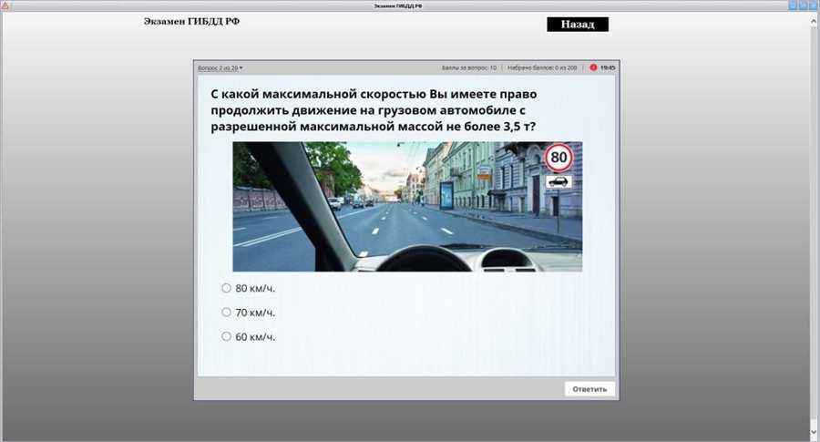820x442 pixels.
Task: Click the question text about грузовом автомобиле
Action: 374,110
